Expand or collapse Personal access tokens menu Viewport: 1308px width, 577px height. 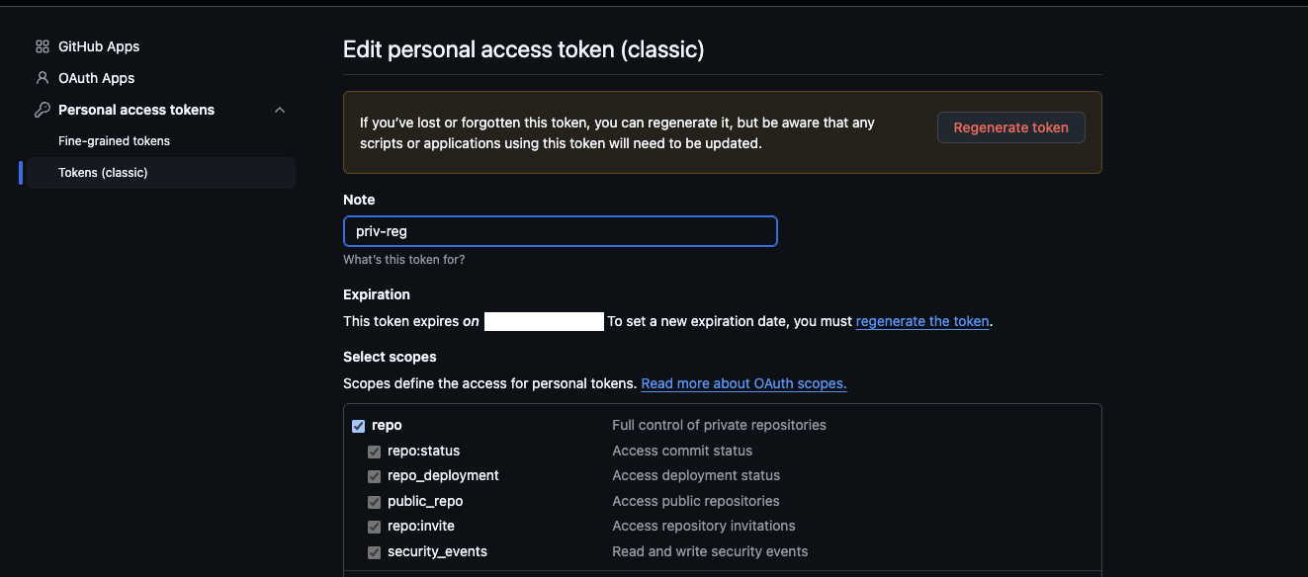click(136, 110)
